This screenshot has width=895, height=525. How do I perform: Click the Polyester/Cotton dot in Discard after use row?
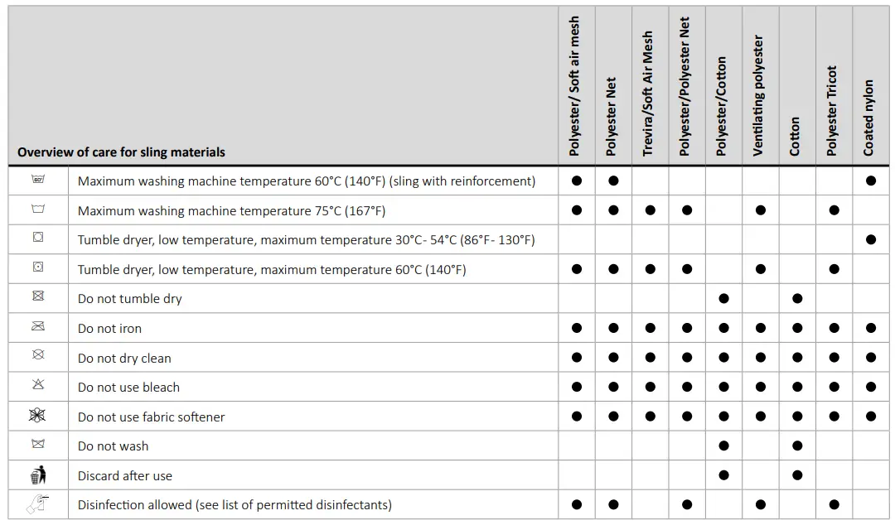(723, 475)
